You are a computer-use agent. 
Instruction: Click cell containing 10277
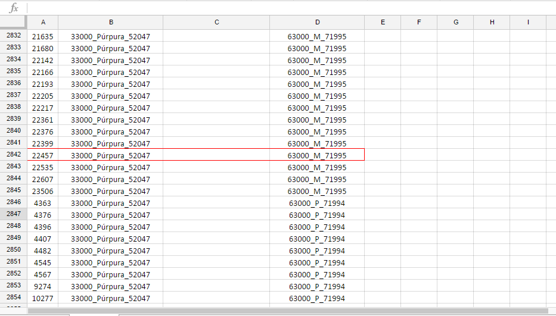click(43, 298)
